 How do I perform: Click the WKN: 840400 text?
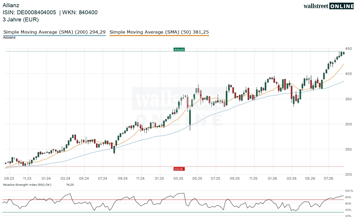click(80, 12)
